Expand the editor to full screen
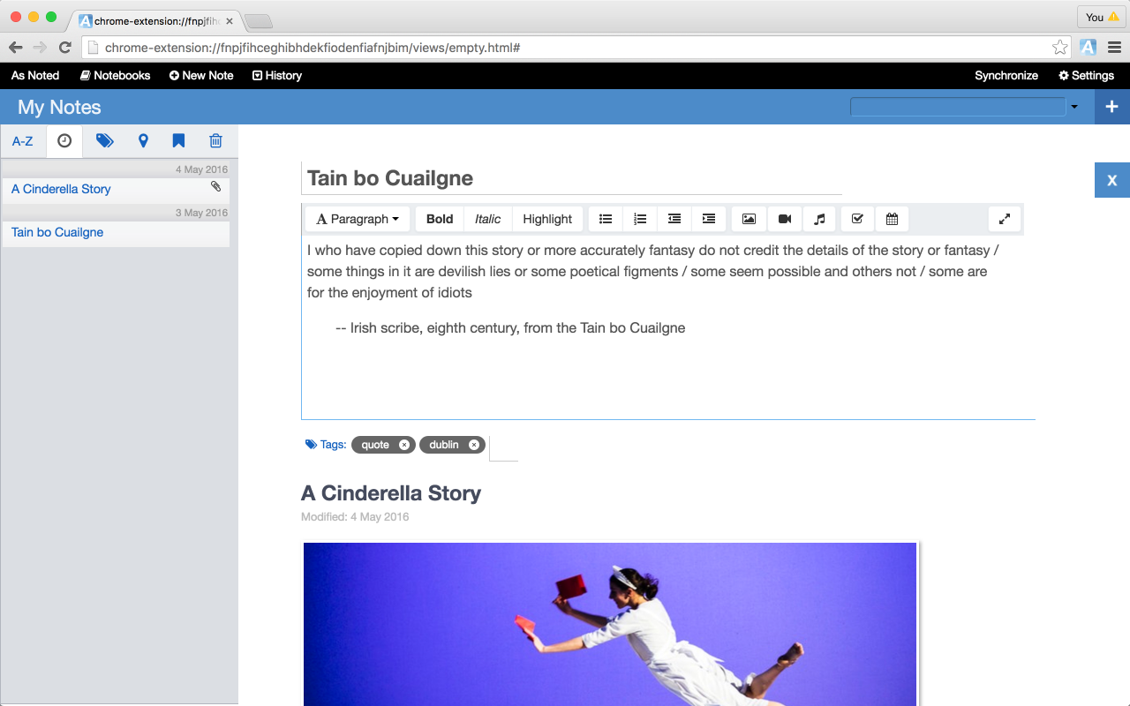This screenshot has height=706, width=1130. pos(1005,219)
